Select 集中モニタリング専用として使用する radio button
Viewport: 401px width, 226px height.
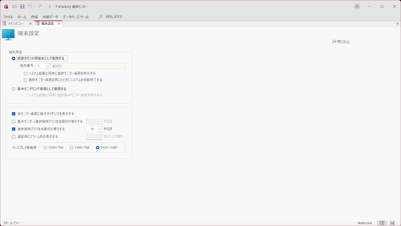coord(14,89)
